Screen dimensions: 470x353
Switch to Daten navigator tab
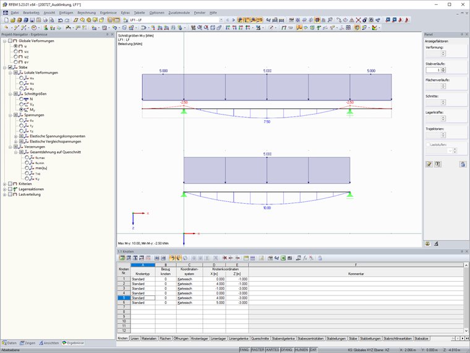[x=9, y=343]
